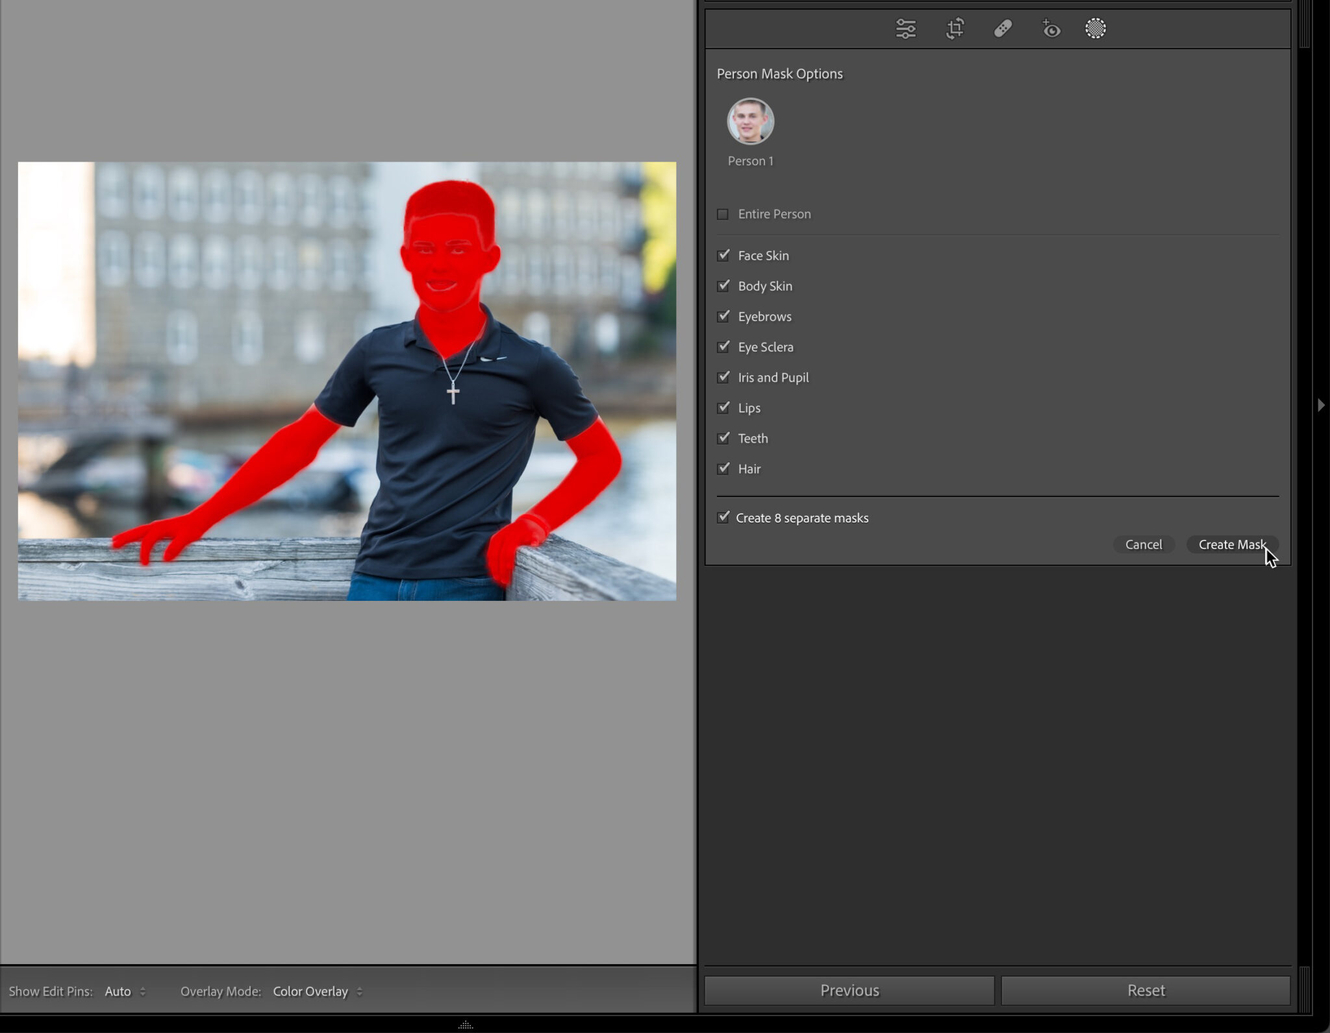Disable the Eyebrows mask option
The image size is (1330, 1033).
pos(723,317)
